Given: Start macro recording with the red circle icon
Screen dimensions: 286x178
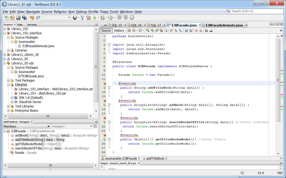Looking at the screenshot, I should [x=196, y=31].
